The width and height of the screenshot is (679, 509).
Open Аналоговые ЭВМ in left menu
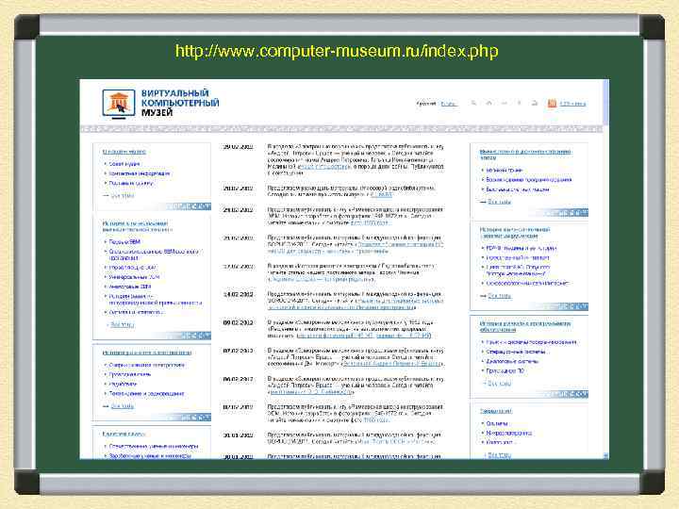[x=129, y=287]
